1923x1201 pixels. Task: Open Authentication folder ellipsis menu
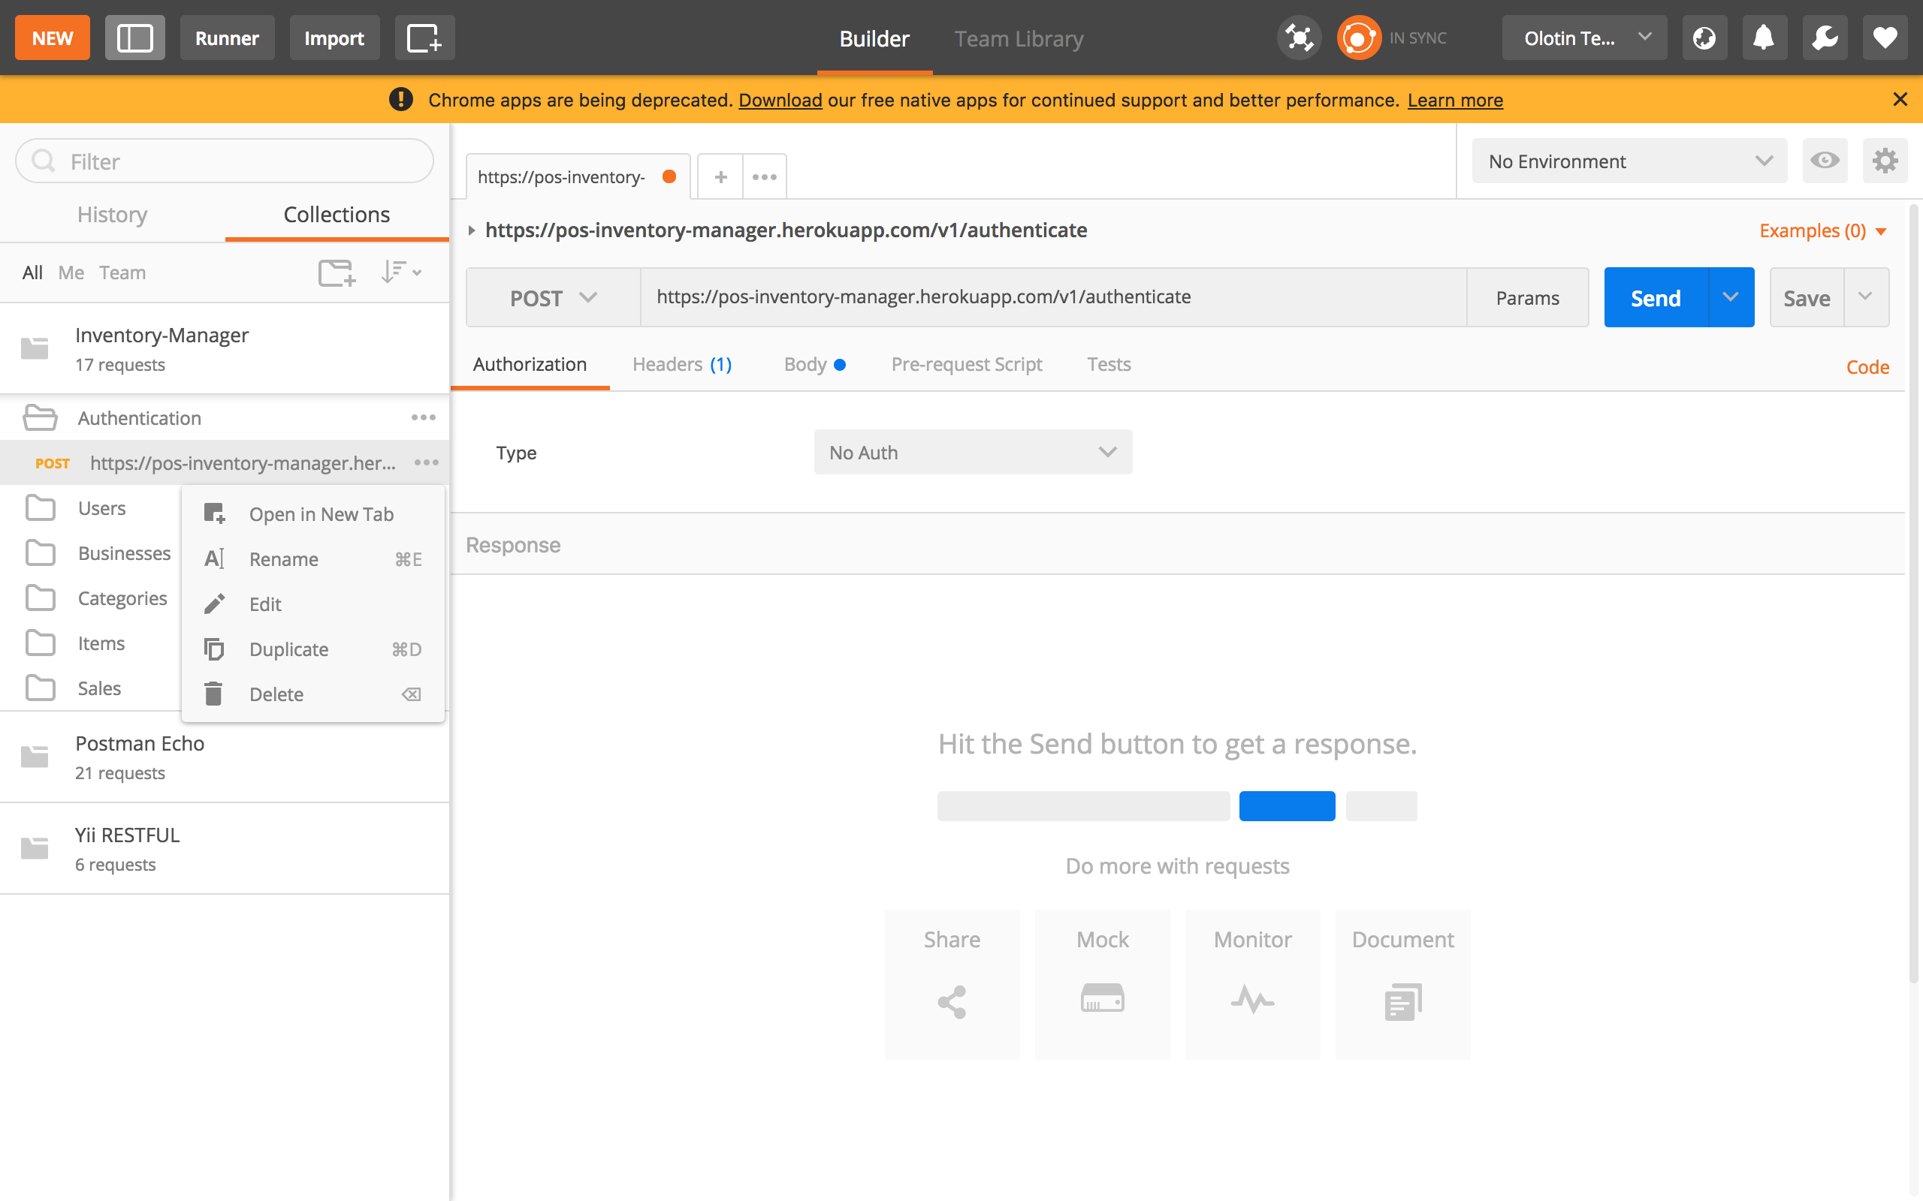[424, 418]
